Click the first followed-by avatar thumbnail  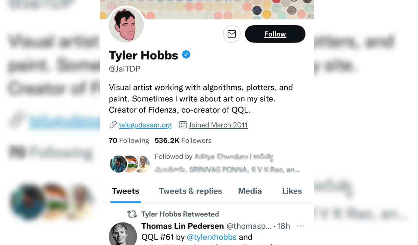pyautogui.click(x=119, y=163)
